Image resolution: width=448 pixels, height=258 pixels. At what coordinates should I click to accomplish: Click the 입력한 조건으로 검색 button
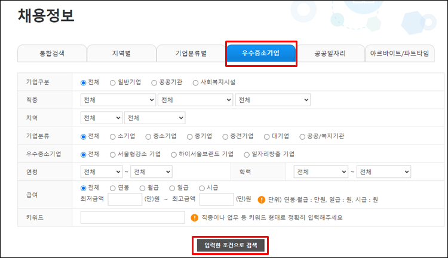[x=230, y=245]
